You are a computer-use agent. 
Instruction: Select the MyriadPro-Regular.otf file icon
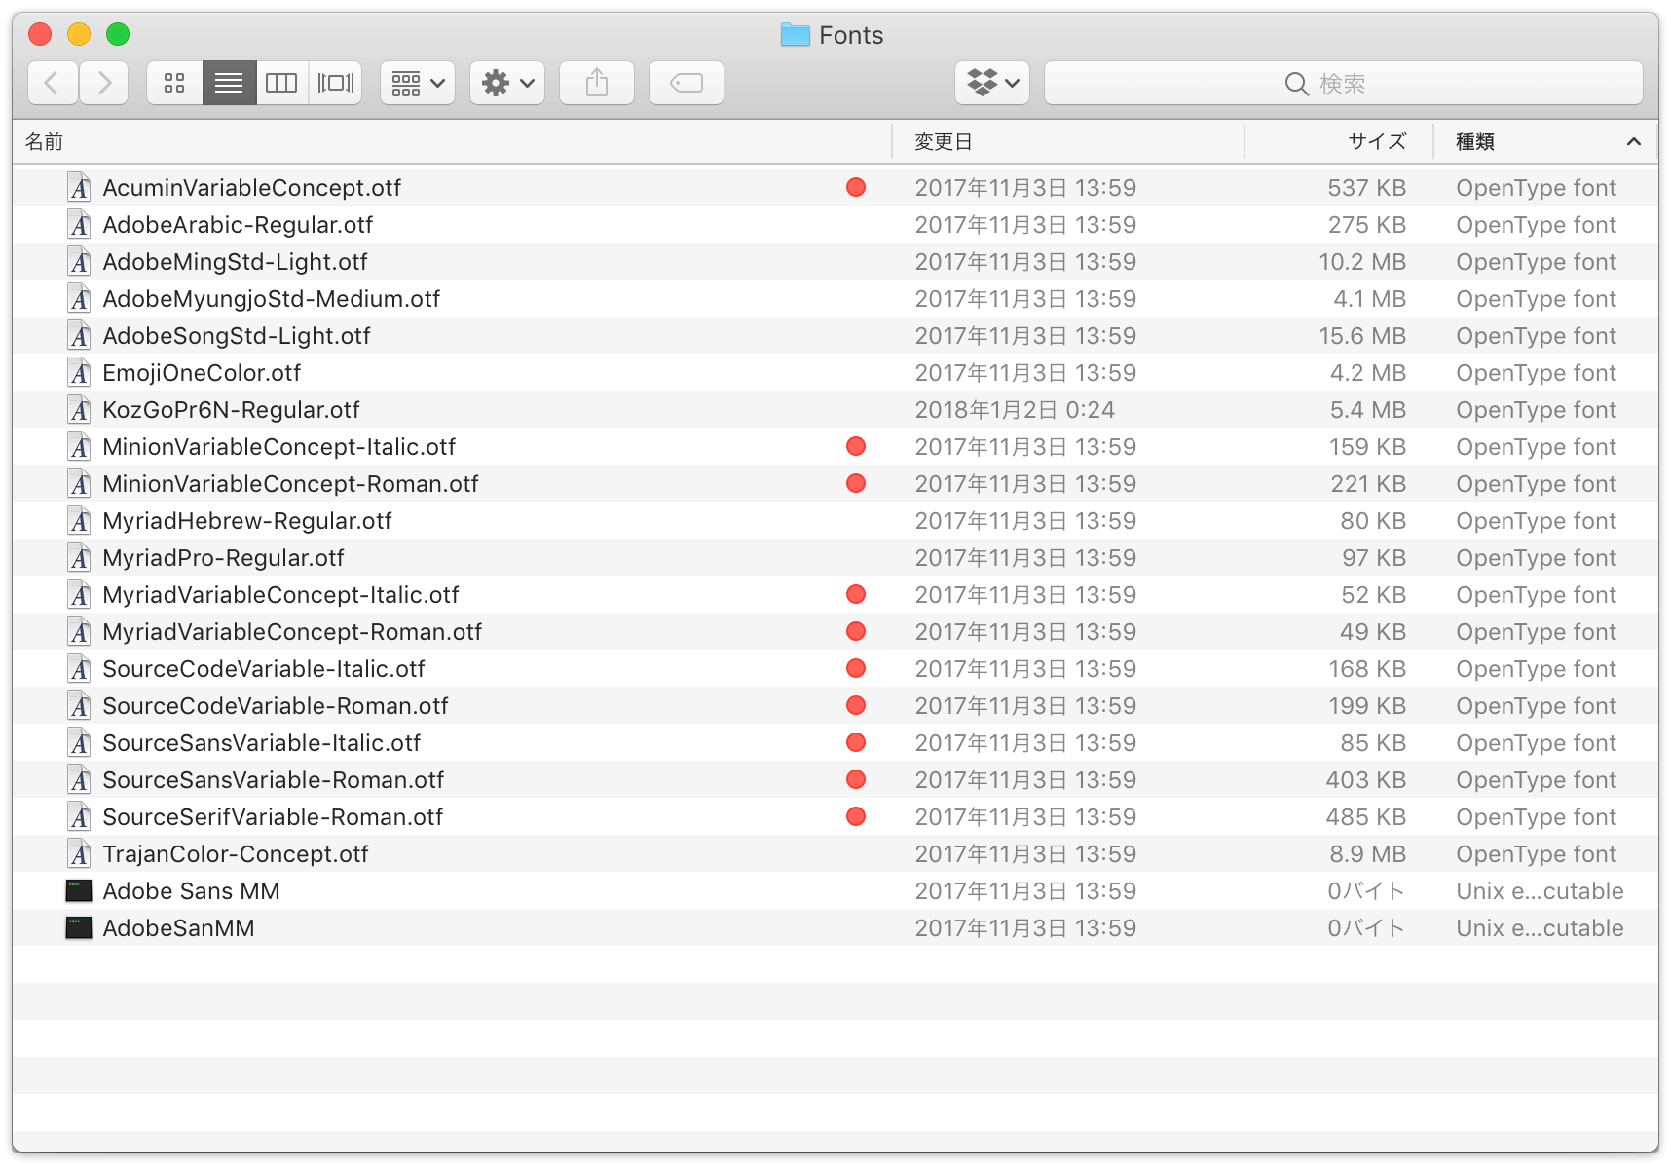80,557
